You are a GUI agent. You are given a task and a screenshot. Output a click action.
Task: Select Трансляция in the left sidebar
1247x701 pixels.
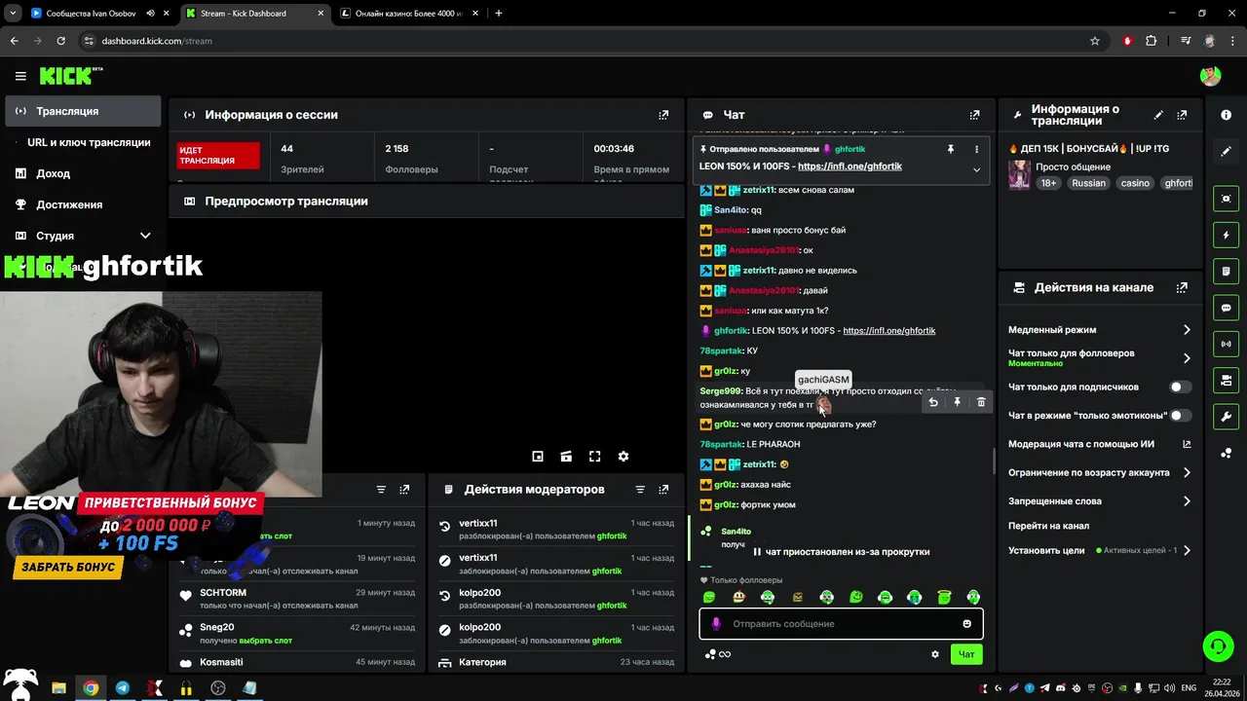point(83,111)
